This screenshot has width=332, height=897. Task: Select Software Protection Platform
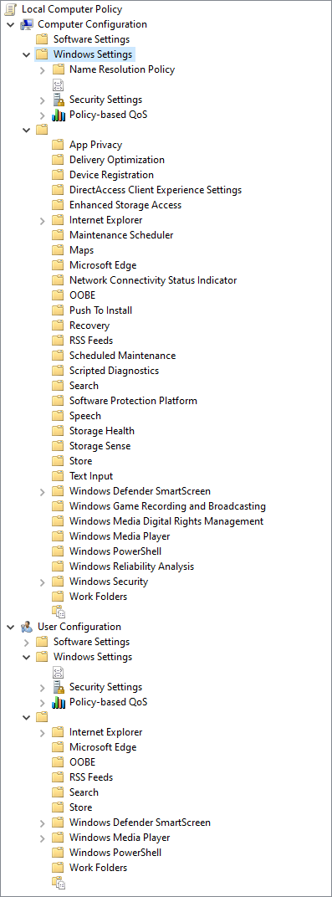tap(133, 401)
